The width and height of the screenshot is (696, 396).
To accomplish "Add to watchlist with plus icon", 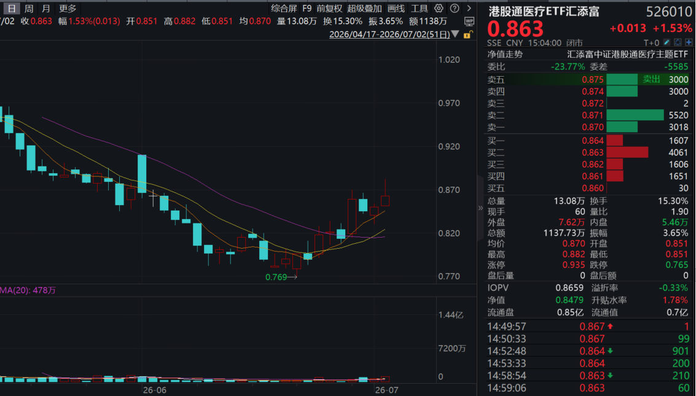I will pyautogui.click(x=689, y=42).
